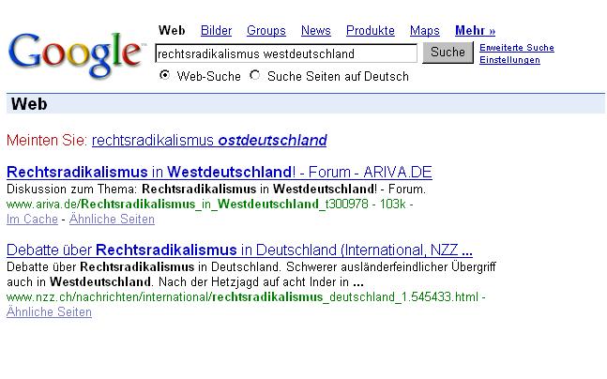This screenshot has width=607, height=379.
Task: Click the suggestion rechtsradikalismus ostdeutschland
Action: coord(209,140)
